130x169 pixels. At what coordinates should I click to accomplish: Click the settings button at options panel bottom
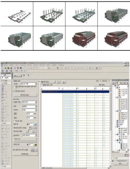coord(25,154)
